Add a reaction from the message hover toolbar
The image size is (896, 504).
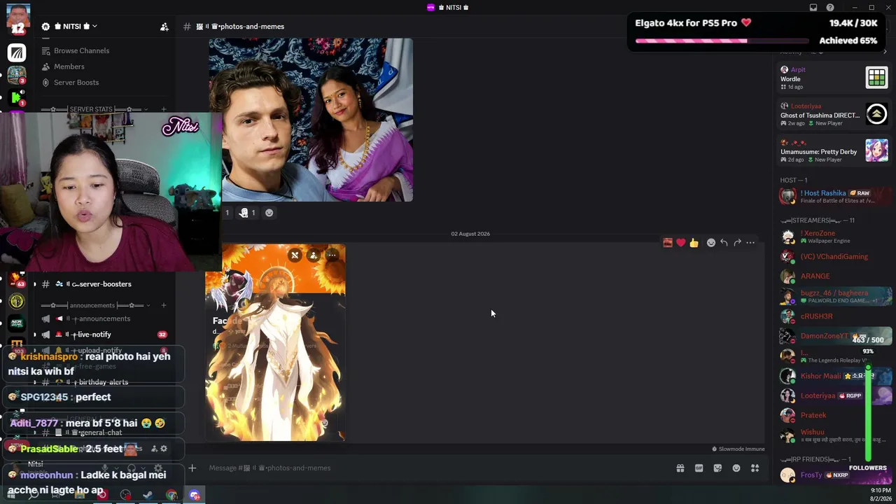pos(710,243)
